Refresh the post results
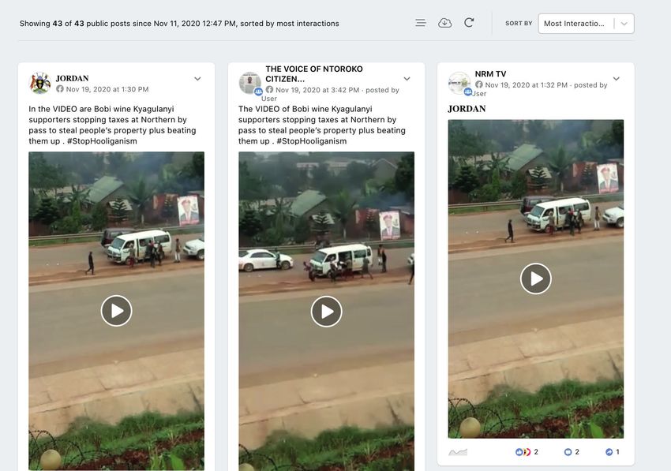The image size is (671, 471). (x=469, y=23)
